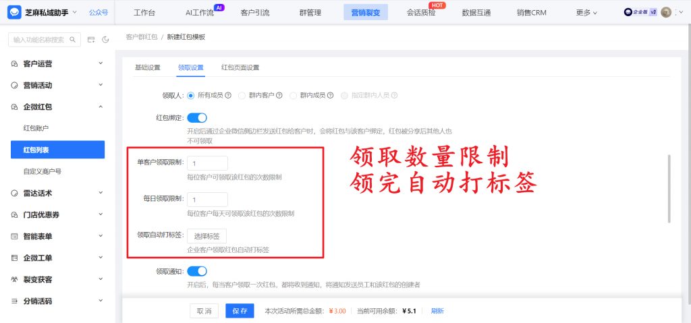691x323 pixels.
Task: Switch to the 基础设置 tab
Action: click(147, 67)
